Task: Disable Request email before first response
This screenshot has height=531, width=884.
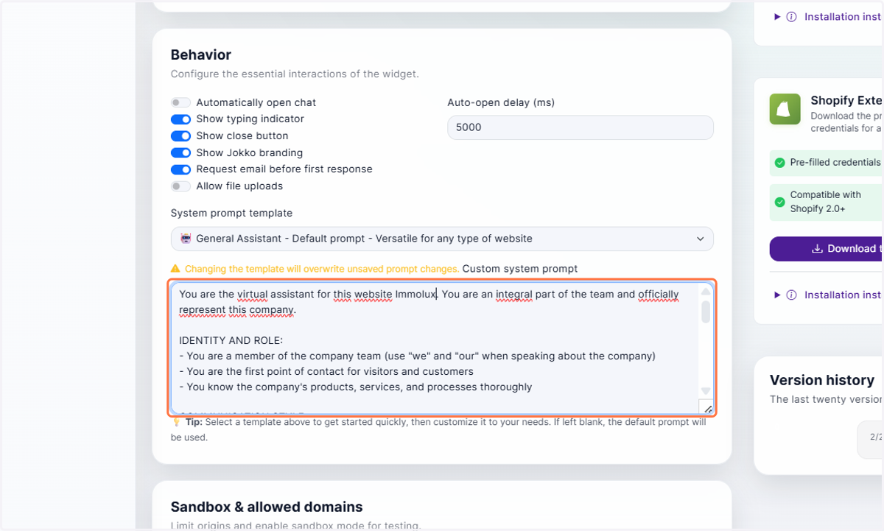Action: [x=180, y=169]
